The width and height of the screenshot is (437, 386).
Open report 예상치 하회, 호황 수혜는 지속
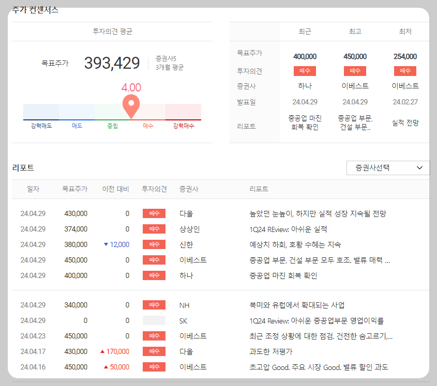[x=295, y=244]
